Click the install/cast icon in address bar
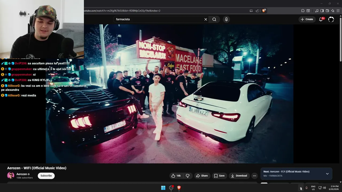Image resolution: width=342 pixels, height=192 pixels. tap(251, 11)
